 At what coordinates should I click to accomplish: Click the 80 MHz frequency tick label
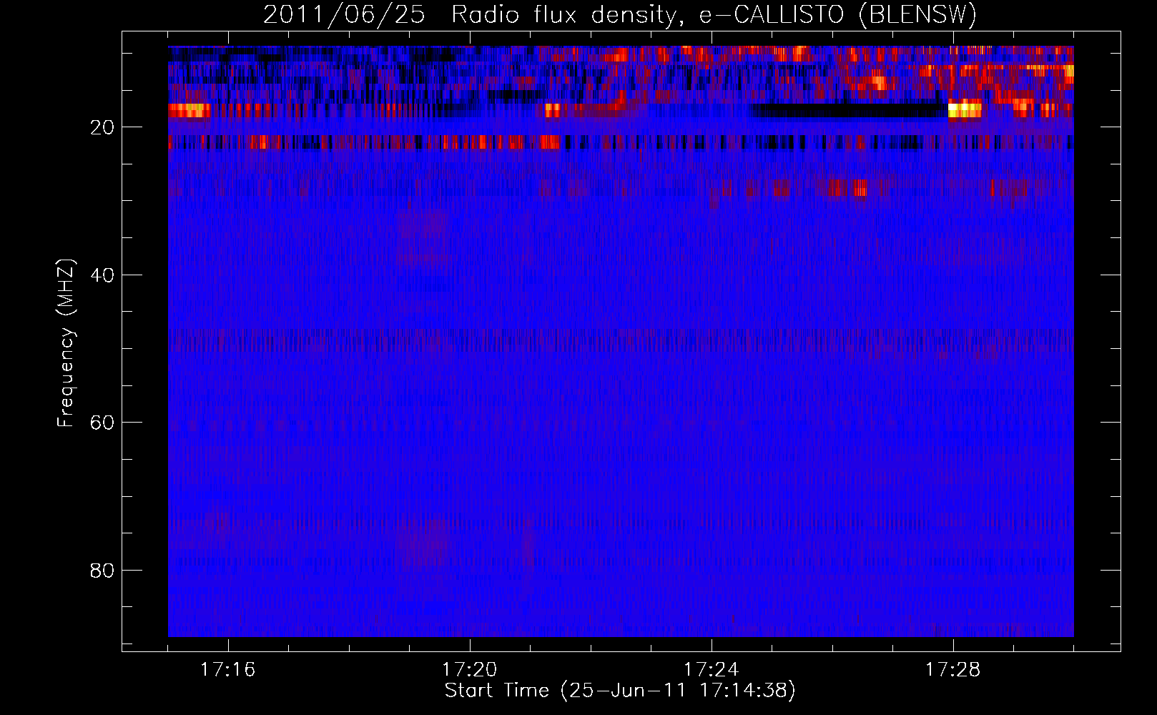[x=103, y=571]
